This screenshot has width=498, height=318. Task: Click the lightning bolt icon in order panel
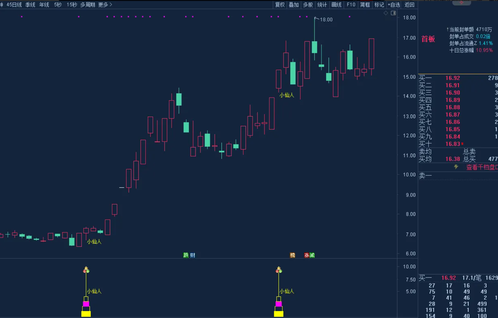[456, 167]
